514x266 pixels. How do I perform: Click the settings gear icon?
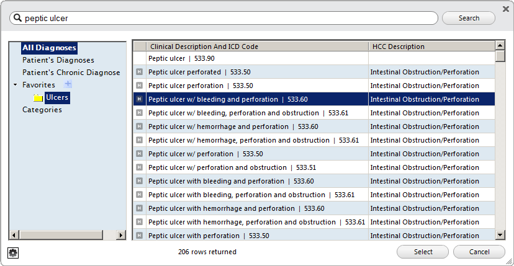point(13,252)
